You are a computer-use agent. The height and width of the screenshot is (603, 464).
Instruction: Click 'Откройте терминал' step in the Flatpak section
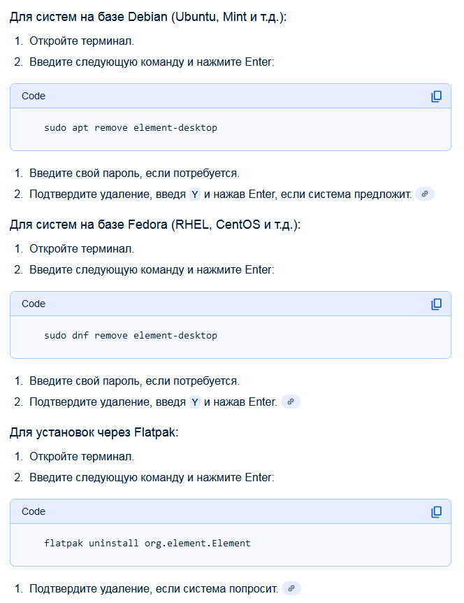pos(82,456)
